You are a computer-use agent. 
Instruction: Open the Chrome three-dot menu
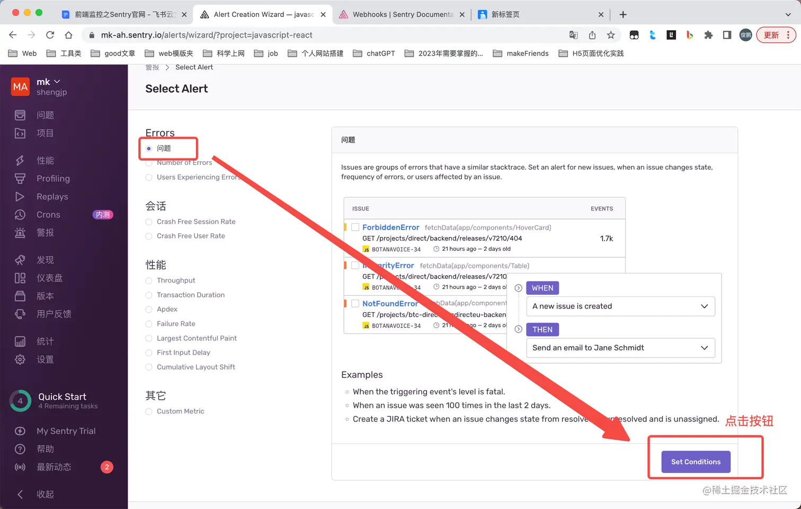(788, 35)
